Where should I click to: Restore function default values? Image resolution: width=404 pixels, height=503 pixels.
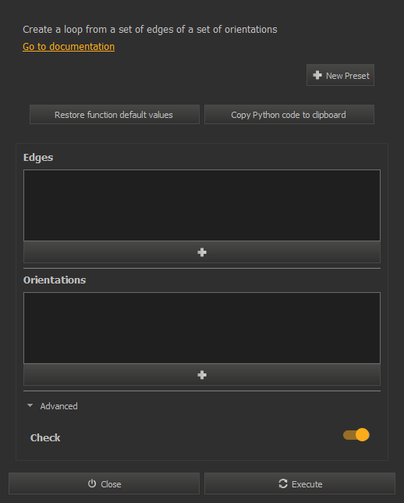pos(115,115)
